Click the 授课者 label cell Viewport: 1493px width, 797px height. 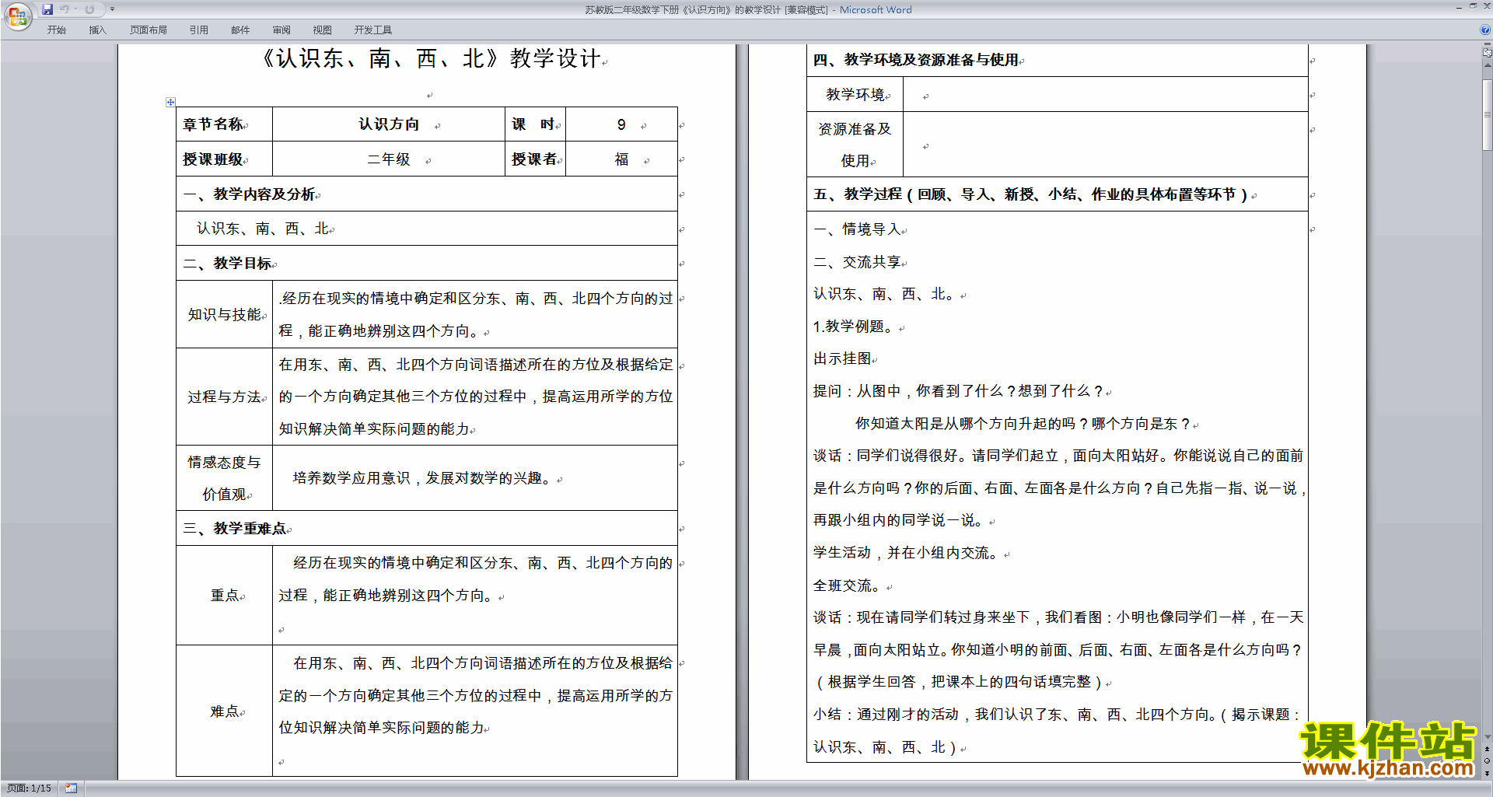pos(535,159)
